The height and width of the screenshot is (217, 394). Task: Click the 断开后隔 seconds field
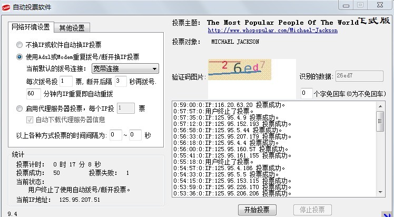tap(121, 81)
